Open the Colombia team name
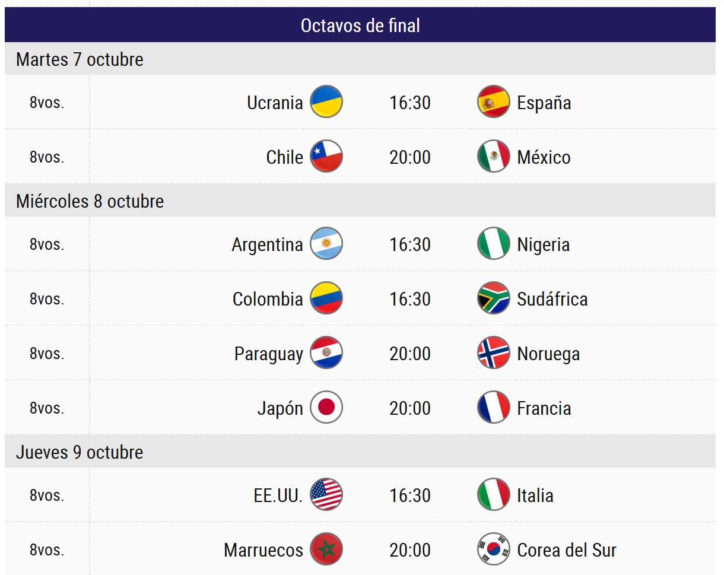This screenshot has height=575, width=724. [x=268, y=299]
